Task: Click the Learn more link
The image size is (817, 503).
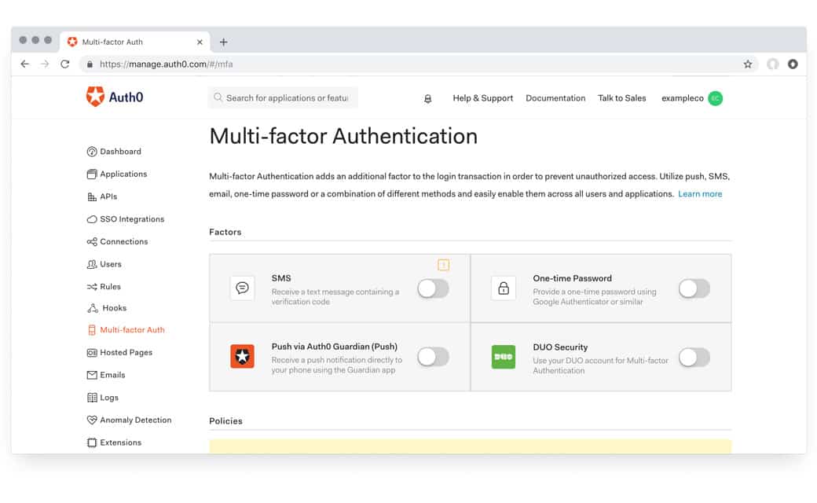Action: point(700,193)
